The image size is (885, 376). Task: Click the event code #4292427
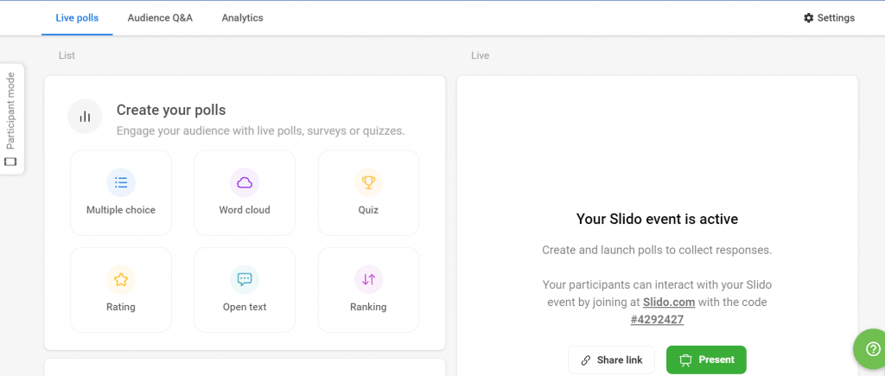[657, 318]
